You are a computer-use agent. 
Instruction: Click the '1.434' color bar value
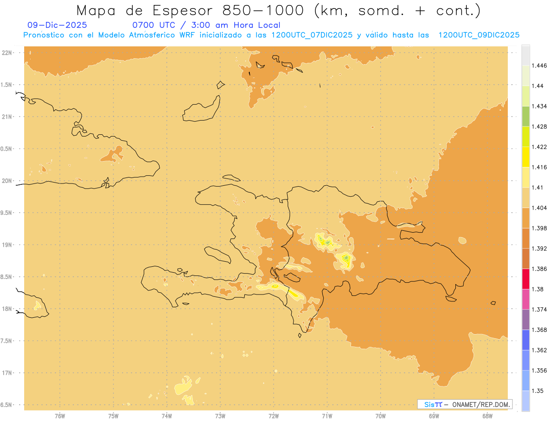click(x=539, y=106)
